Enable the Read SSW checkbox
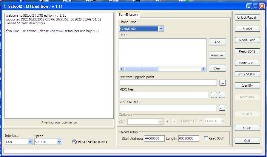The height and width of the screenshot is (157, 267). [x=206, y=138]
